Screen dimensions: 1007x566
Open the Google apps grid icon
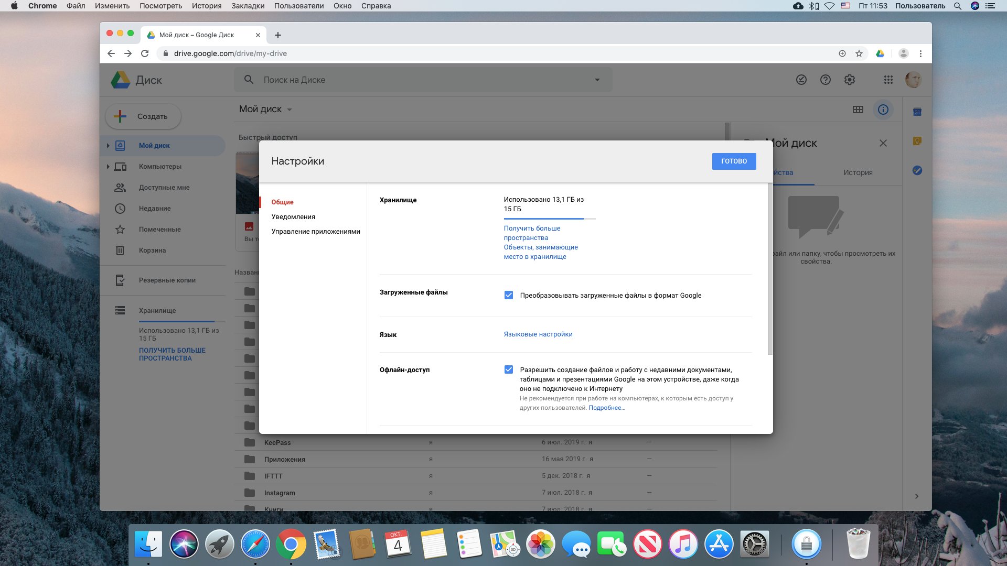click(x=888, y=80)
